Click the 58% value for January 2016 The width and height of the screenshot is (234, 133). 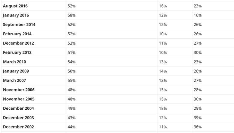(x=72, y=15)
